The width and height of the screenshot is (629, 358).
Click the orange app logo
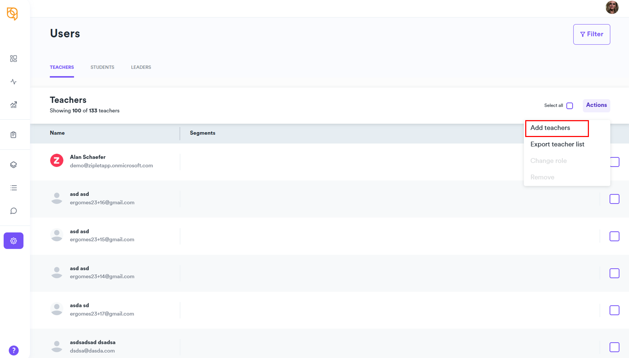tap(12, 14)
